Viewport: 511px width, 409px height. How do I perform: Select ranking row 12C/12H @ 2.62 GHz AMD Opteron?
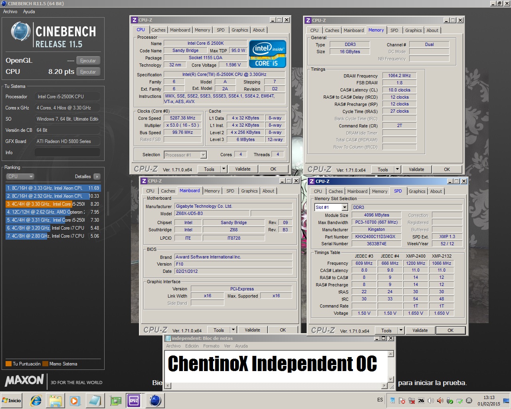[x=53, y=212]
